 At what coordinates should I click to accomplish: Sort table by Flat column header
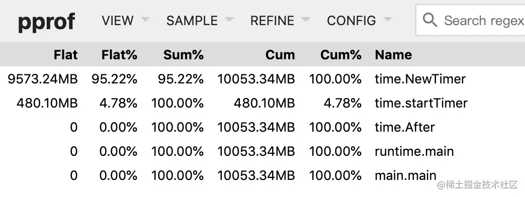[x=65, y=54]
